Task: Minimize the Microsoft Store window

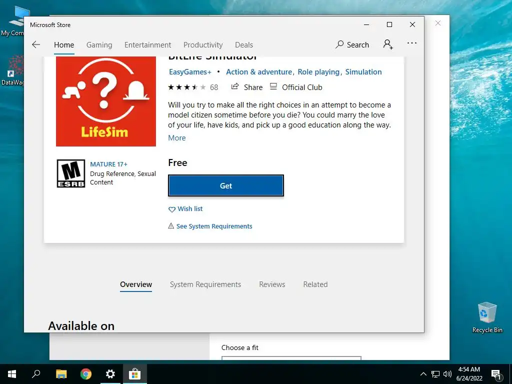Action: (x=366, y=24)
